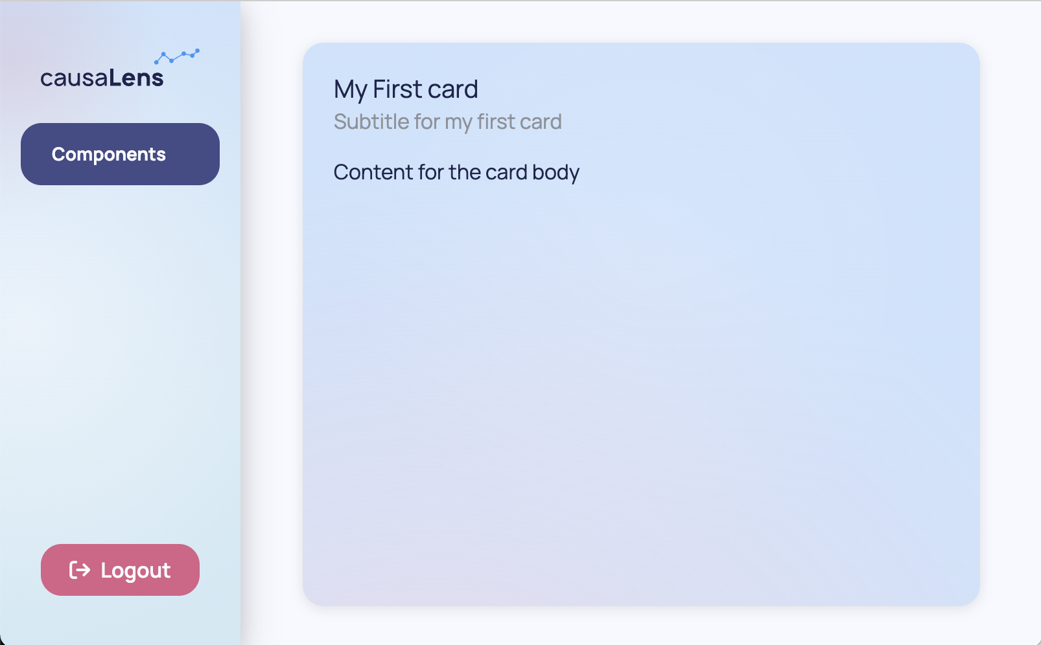Click the "Content for the card body" text
1041x645 pixels.
[x=456, y=172]
